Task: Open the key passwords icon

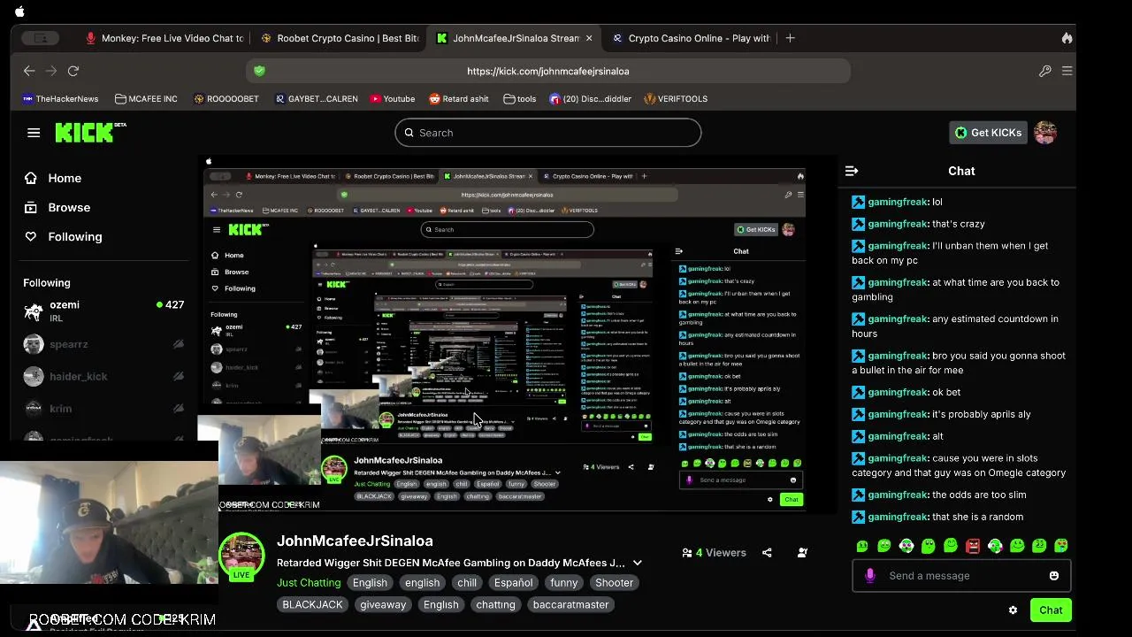Action: [1044, 71]
